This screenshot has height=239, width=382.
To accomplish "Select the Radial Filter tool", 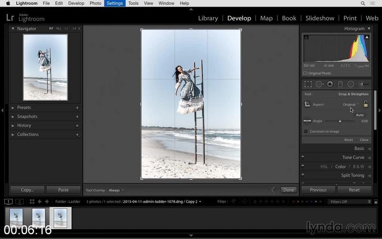I will [350, 84].
